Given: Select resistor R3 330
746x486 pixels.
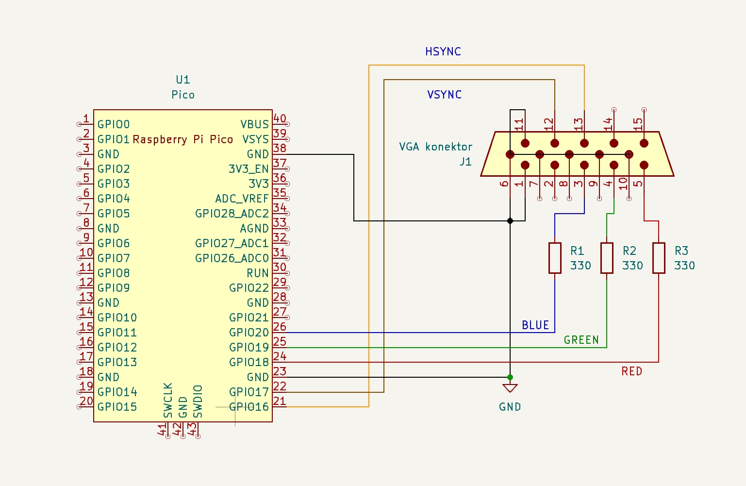Looking at the screenshot, I should [659, 257].
